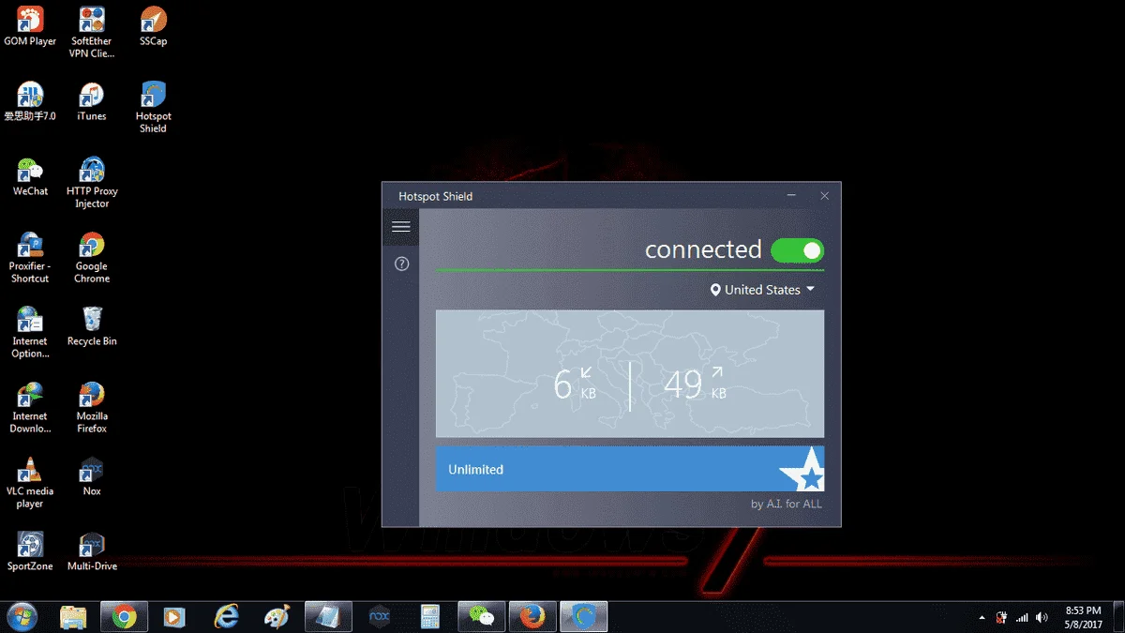Click the volume speaker tray icon
Image resolution: width=1125 pixels, height=633 pixels.
click(x=1042, y=617)
